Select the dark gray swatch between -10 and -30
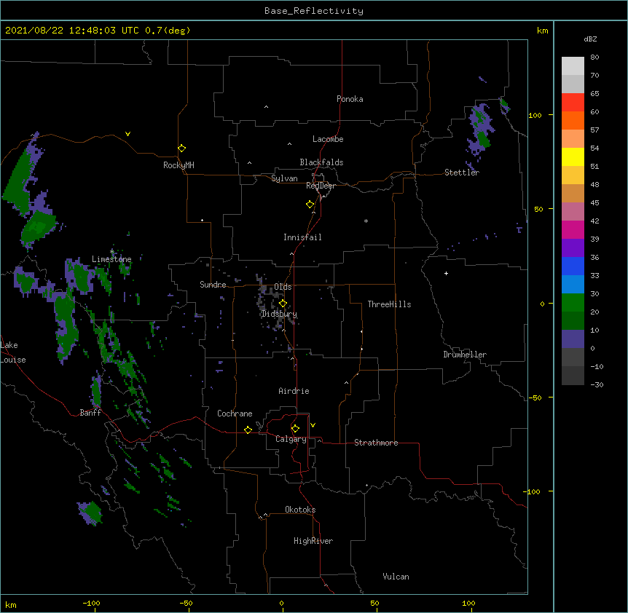The image size is (628, 613). [573, 376]
